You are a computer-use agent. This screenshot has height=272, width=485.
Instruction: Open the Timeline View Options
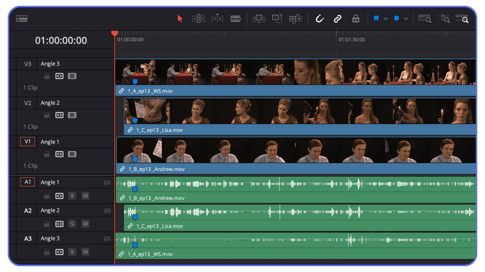point(21,18)
